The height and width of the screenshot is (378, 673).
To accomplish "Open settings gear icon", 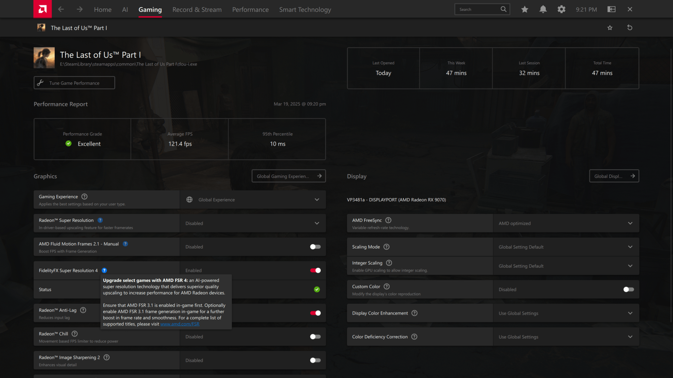I will [x=561, y=9].
